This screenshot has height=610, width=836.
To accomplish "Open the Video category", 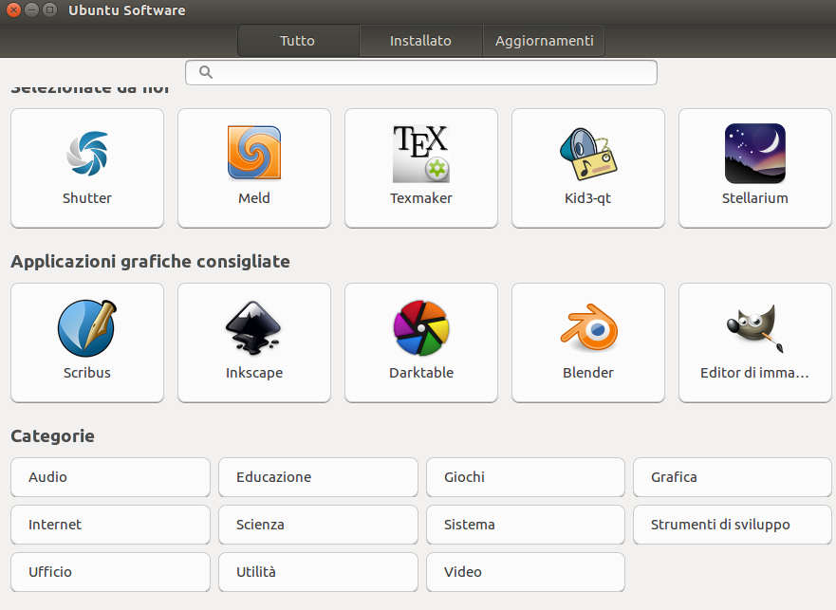I will pyautogui.click(x=526, y=572).
